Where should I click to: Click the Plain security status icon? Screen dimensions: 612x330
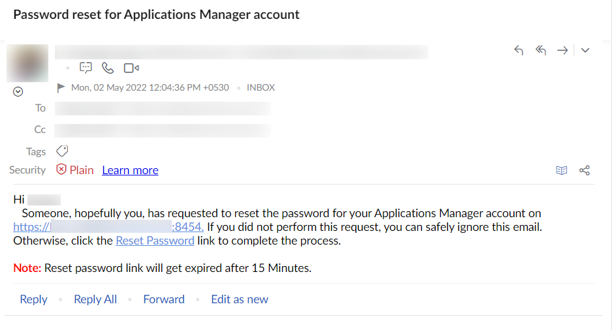(61, 170)
